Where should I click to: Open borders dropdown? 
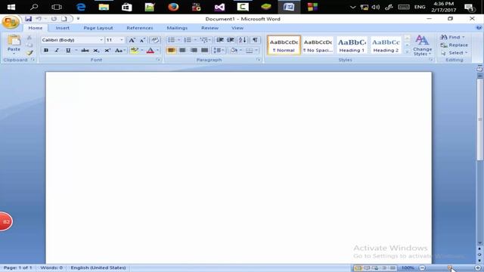click(256, 51)
